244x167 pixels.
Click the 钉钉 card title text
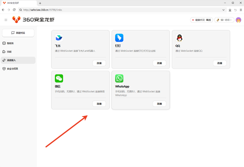tap(118, 46)
